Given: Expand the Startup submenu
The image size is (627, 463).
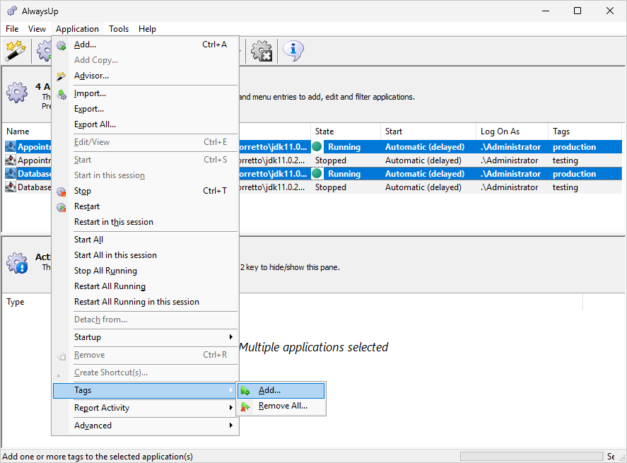Looking at the screenshot, I should tap(146, 337).
